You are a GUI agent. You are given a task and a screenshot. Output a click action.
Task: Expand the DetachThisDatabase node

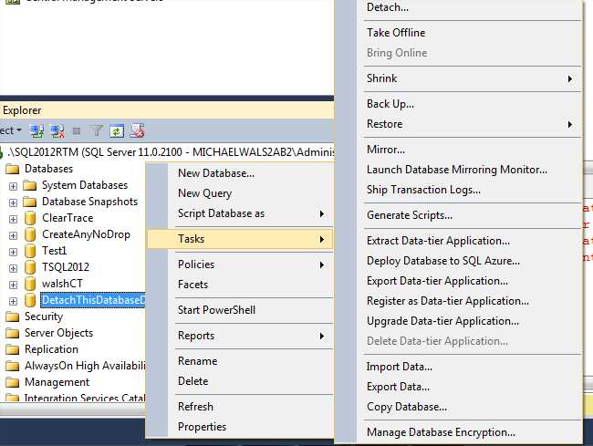point(14,301)
